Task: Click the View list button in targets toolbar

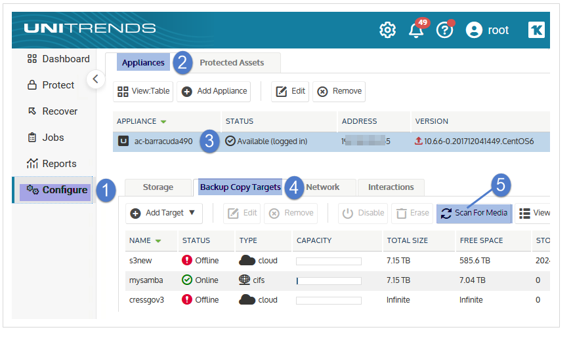Action: click(533, 214)
